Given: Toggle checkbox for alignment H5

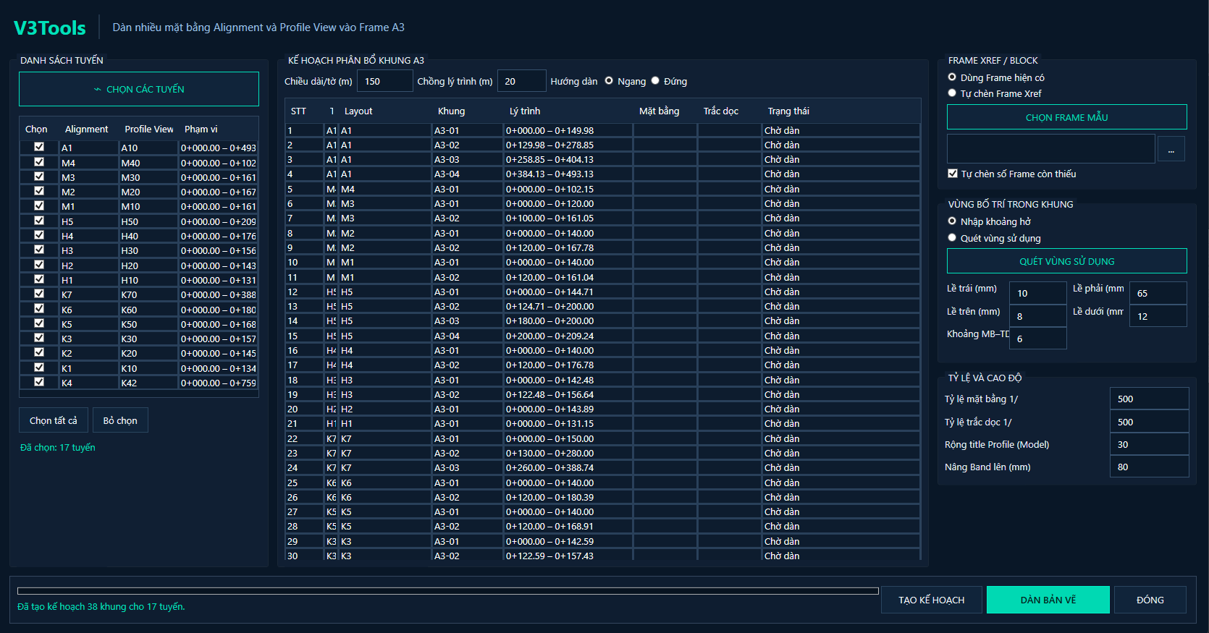Looking at the screenshot, I should [39, 221].
